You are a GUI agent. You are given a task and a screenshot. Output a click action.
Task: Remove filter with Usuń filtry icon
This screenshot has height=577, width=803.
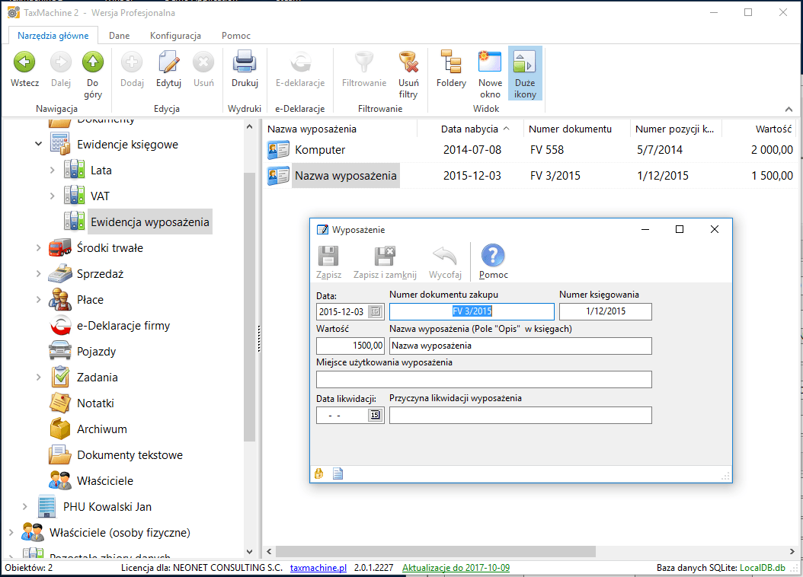pos(408,62)
